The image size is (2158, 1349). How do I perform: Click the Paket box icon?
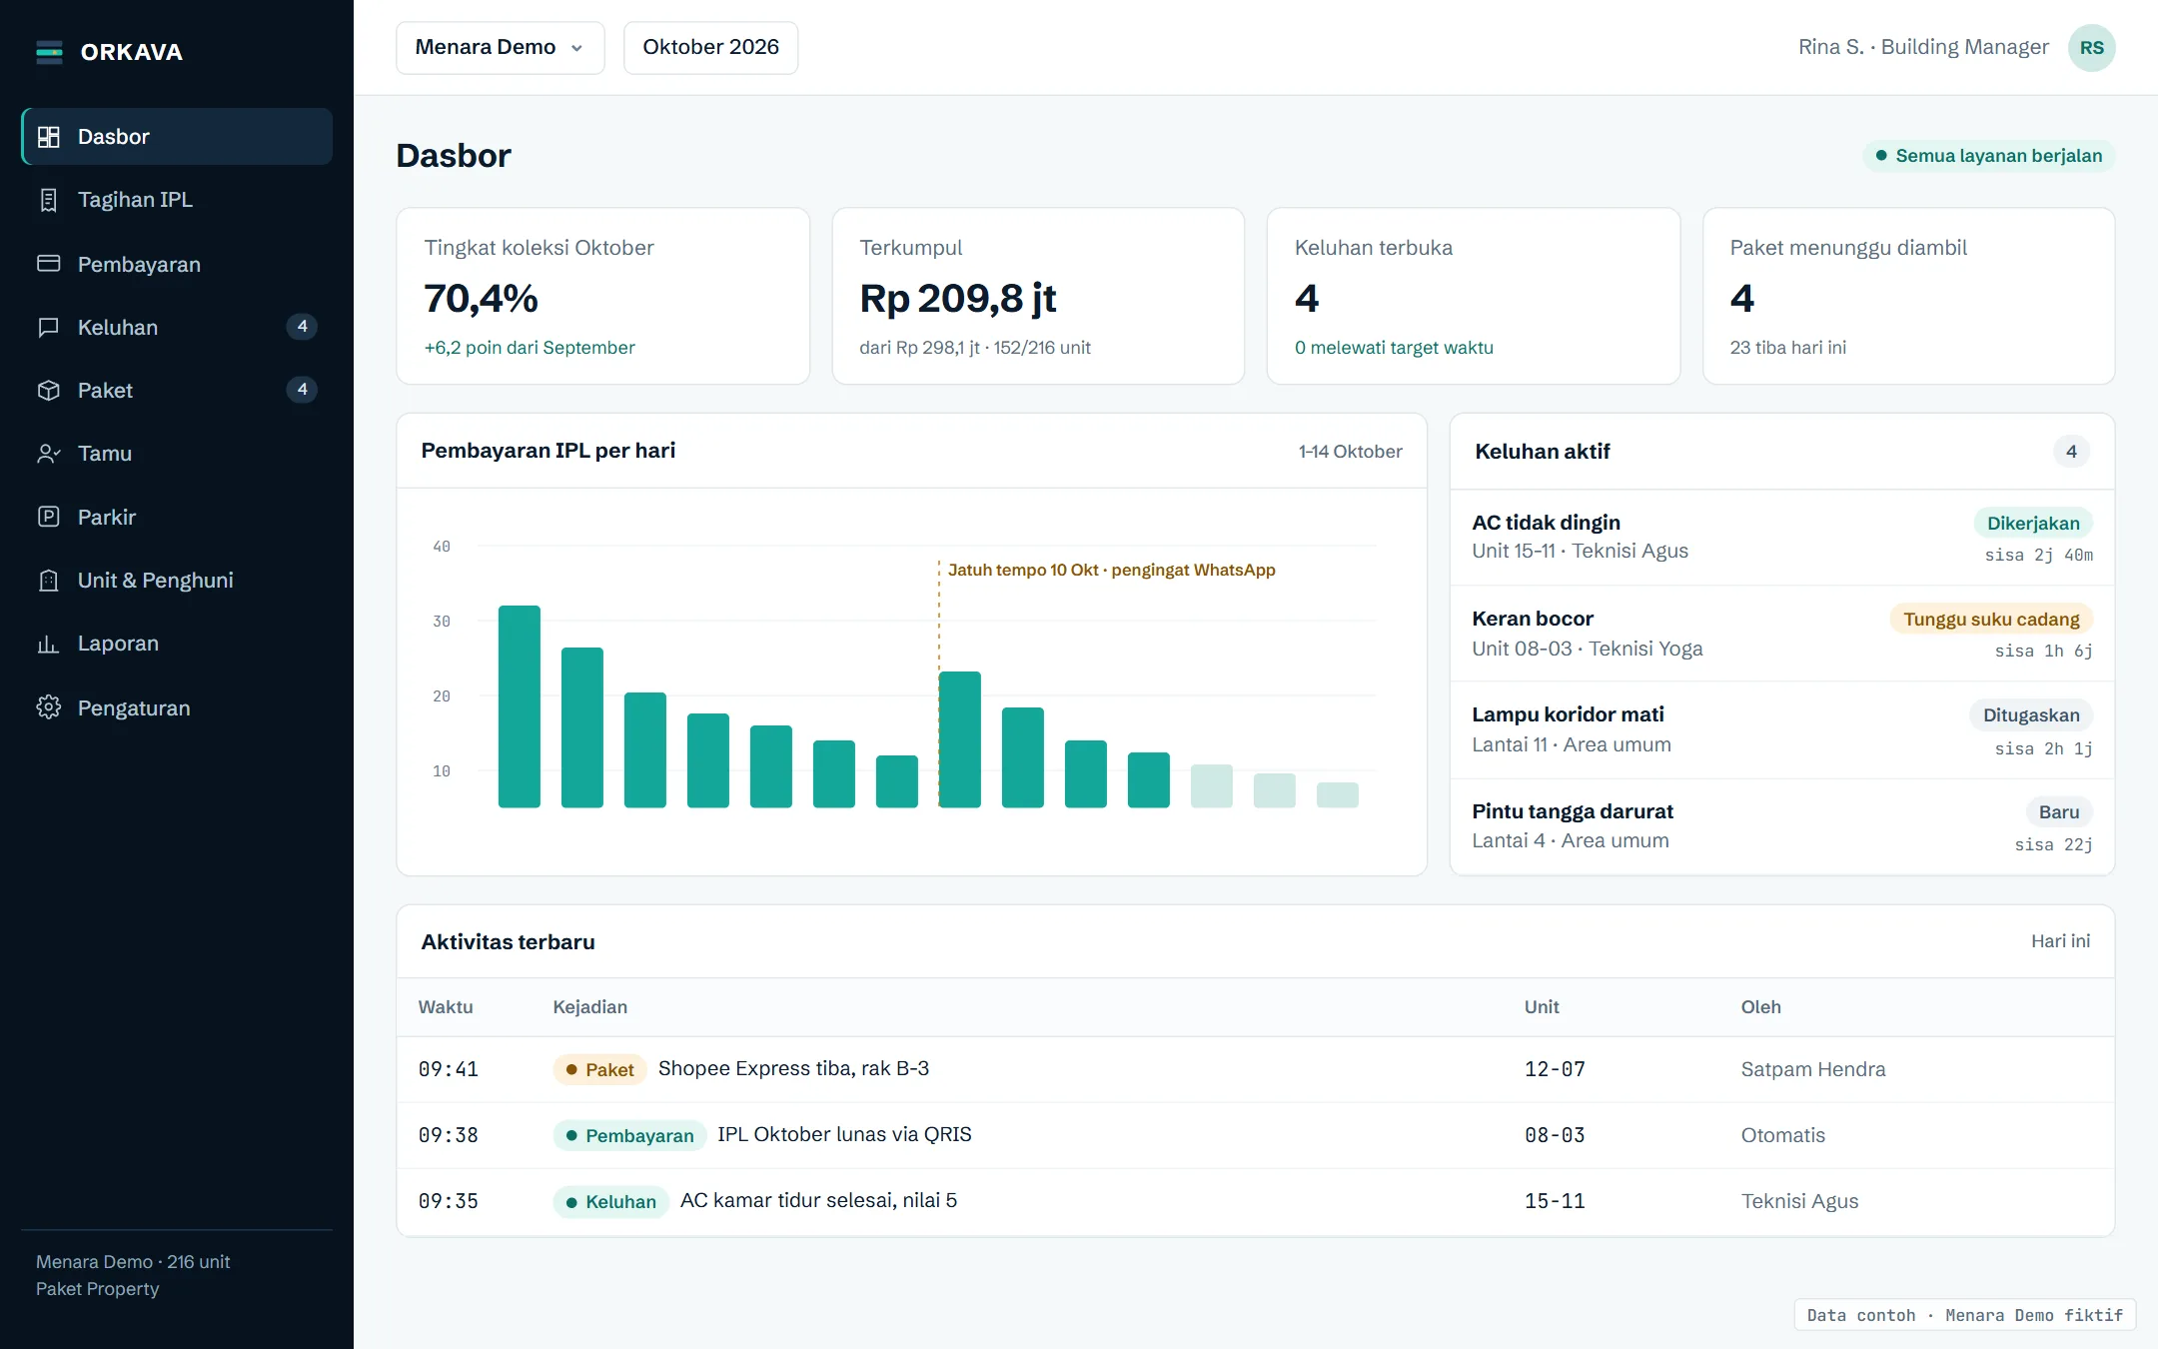click(x=48, y=390)
